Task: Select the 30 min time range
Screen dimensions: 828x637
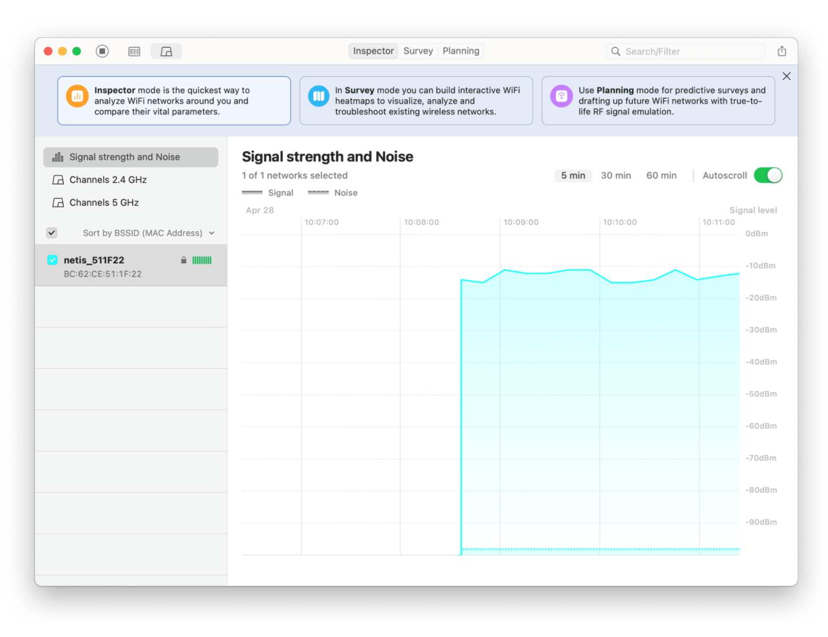Action: click(616, 175)
